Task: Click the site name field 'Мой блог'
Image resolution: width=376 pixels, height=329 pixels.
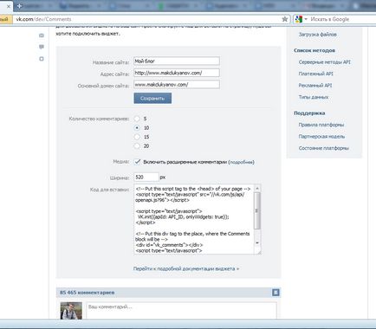Action: tap(177, 61)
